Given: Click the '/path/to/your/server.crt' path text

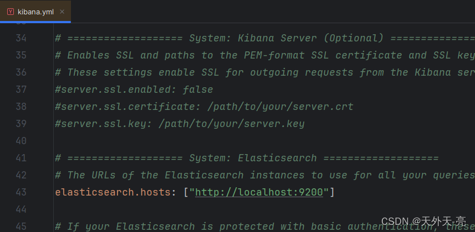Looking at the screenshot, I should click(280, 107).
